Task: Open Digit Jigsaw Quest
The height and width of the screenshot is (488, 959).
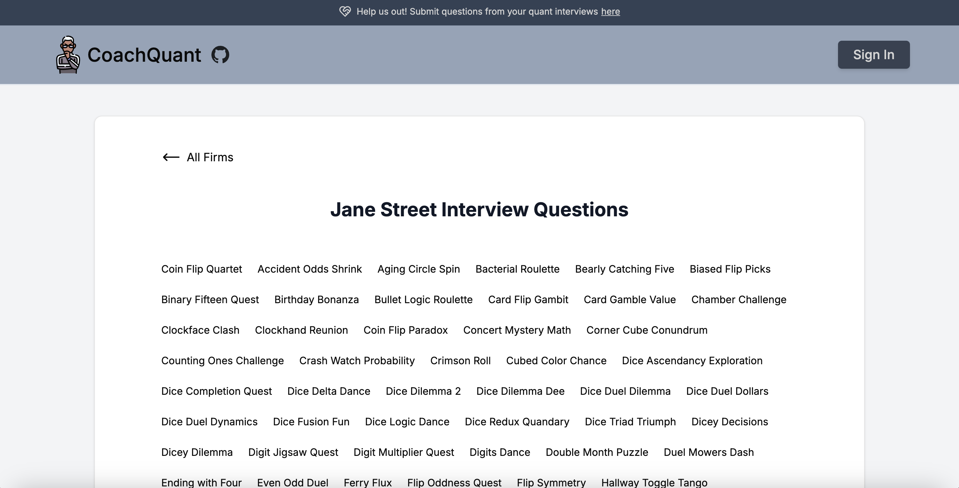Action: point(293,452)
